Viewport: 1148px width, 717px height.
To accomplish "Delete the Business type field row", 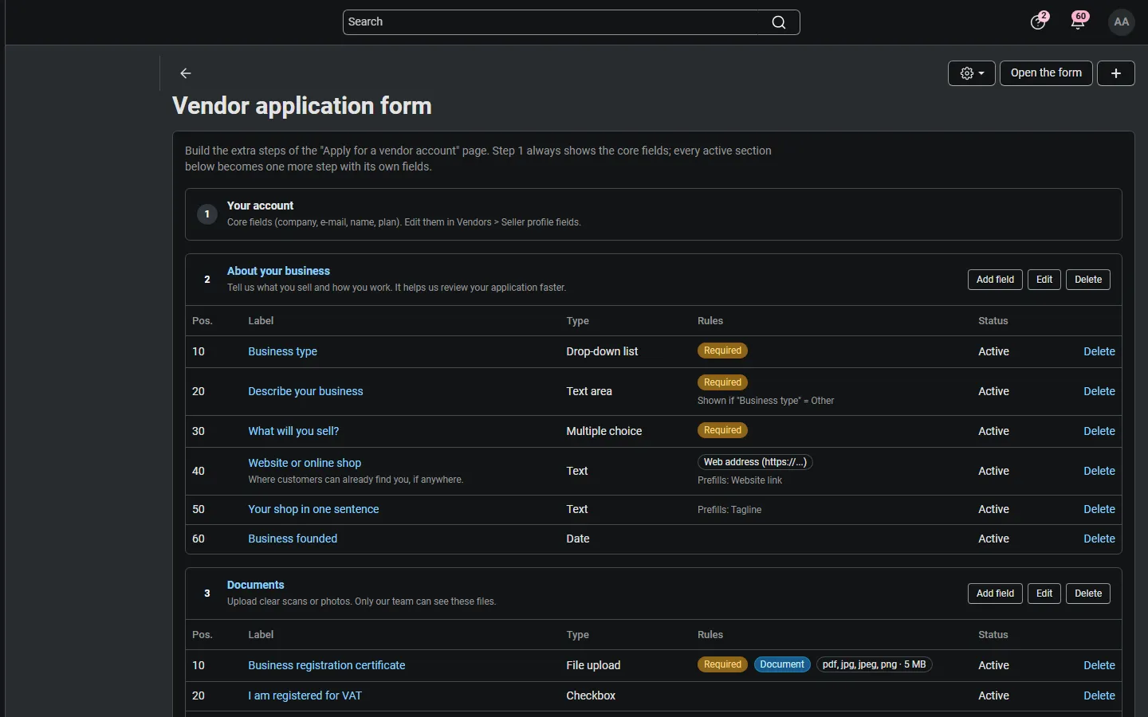I will coord(1099,351).
